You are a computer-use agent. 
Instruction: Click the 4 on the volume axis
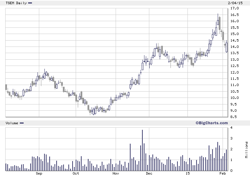click(231, 127)
